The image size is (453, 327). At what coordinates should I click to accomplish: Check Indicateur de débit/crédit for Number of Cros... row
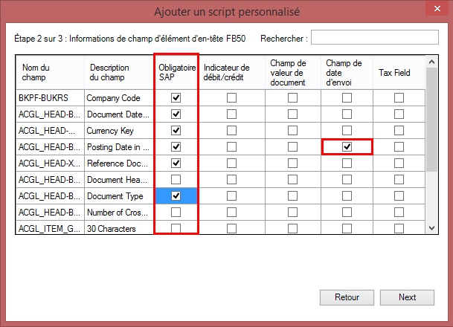click(231, 213)
